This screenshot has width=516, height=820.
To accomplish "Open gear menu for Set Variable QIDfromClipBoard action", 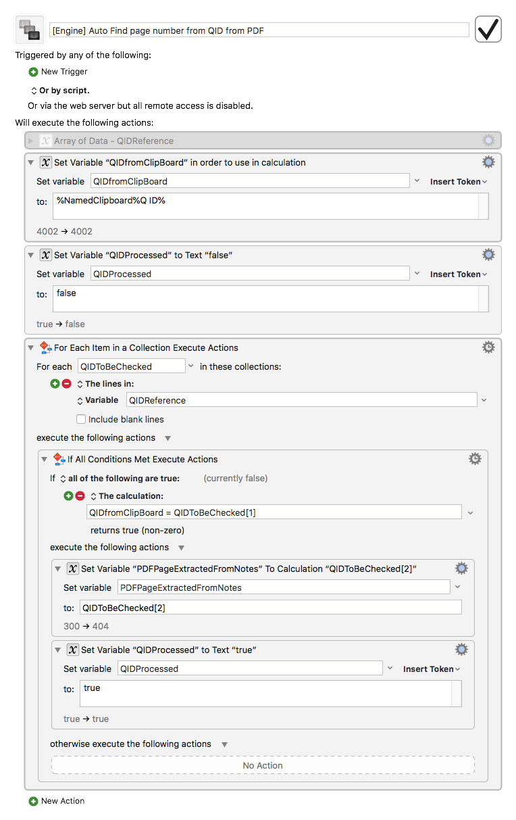I will click(488, 162).
